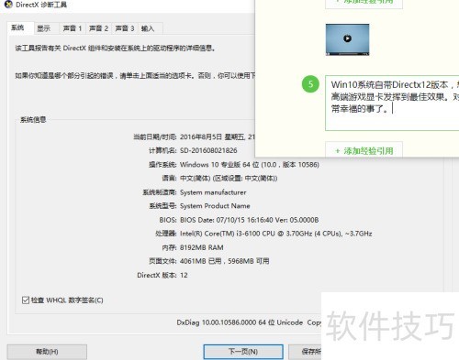459x360 pixels.
Task: Select the DirectX 版本 12 value
Action: [x=184, y=275]
